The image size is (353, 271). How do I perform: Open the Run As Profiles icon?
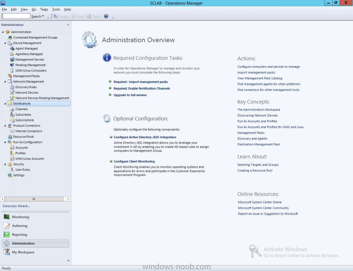point(12,153)
